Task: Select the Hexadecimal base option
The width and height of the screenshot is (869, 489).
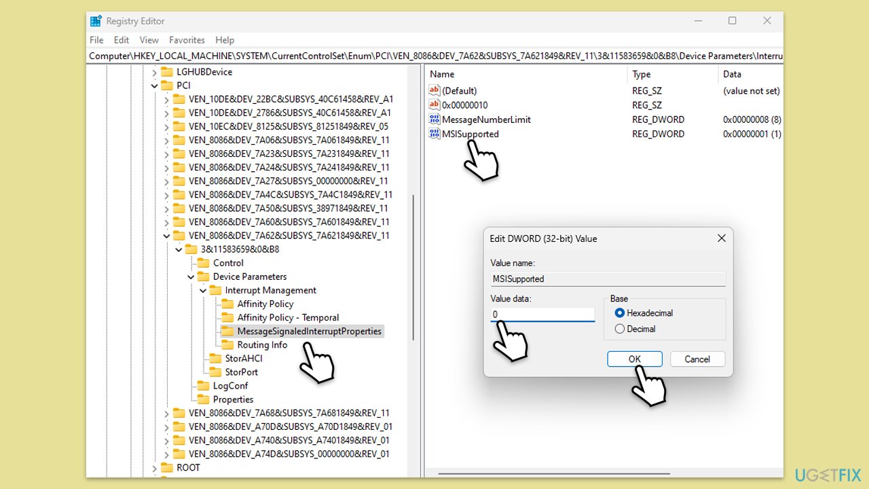Action: [619, 313]
